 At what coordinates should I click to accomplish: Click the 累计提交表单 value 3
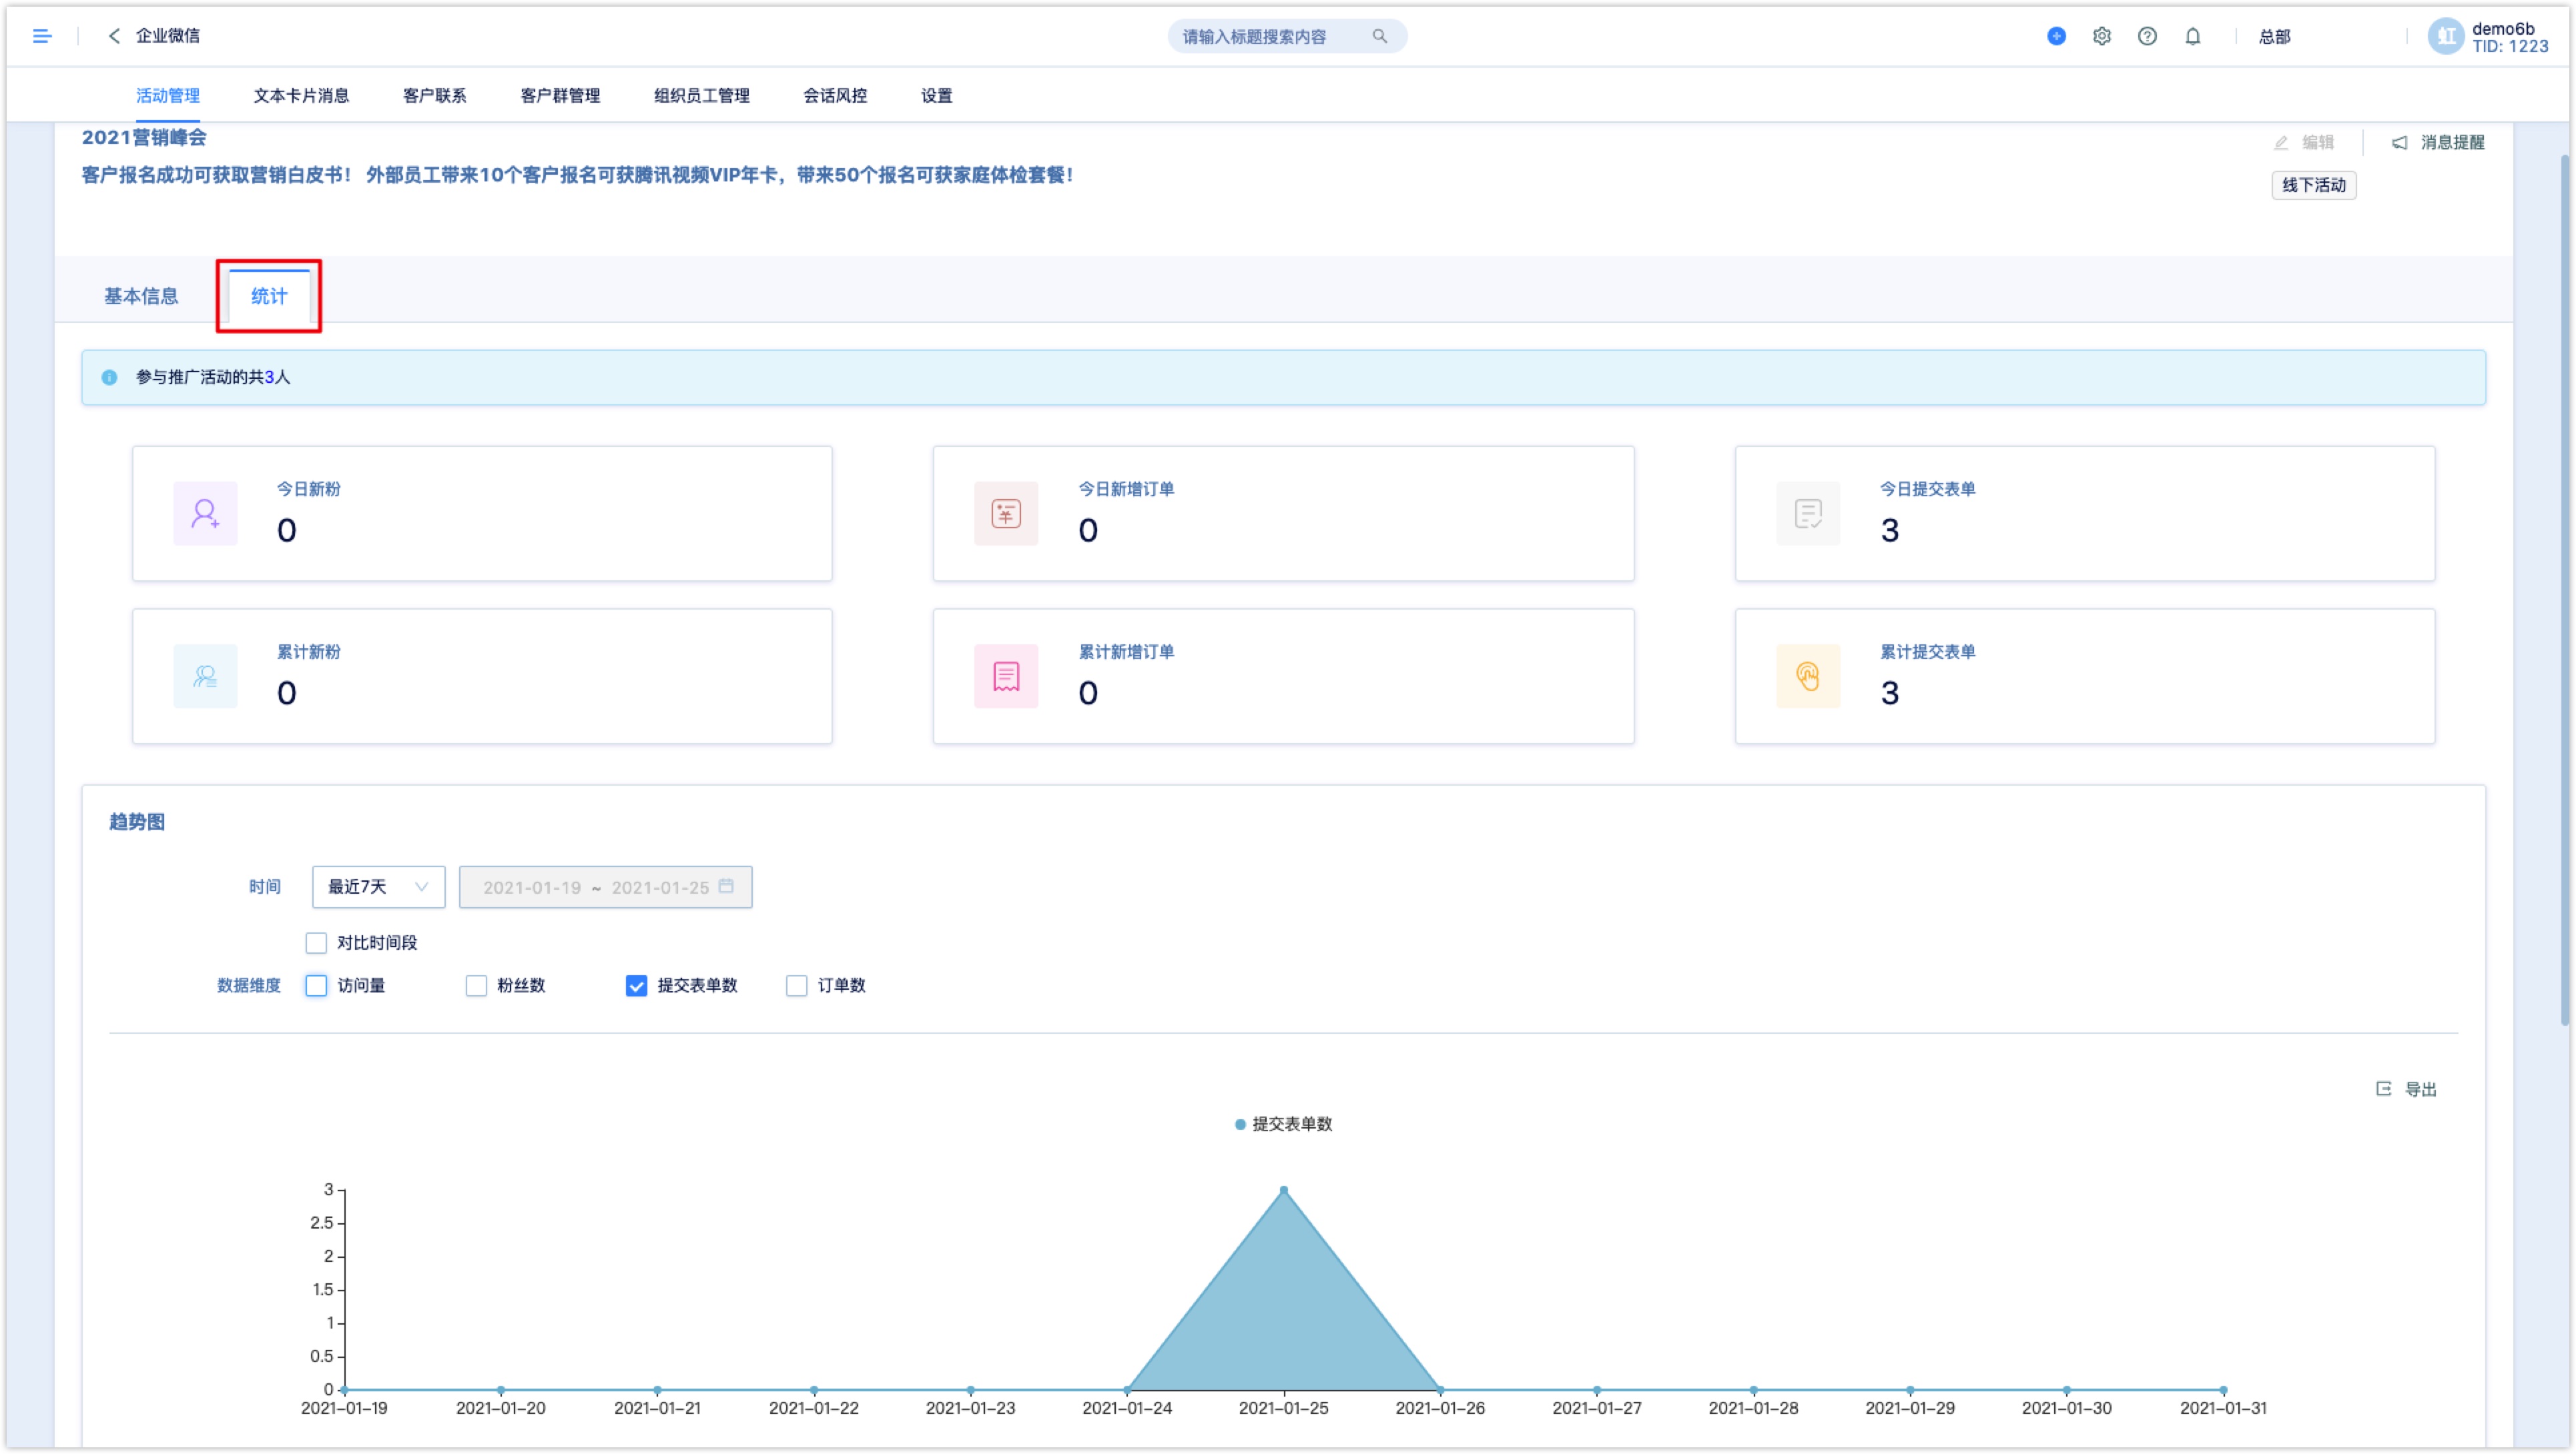(x=1889, y=694)
